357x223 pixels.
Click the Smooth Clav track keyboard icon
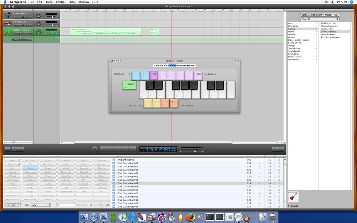[8, 24]
